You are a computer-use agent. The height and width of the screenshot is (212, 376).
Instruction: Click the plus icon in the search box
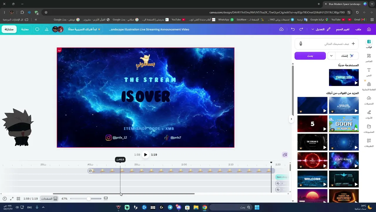click(353, 44)
